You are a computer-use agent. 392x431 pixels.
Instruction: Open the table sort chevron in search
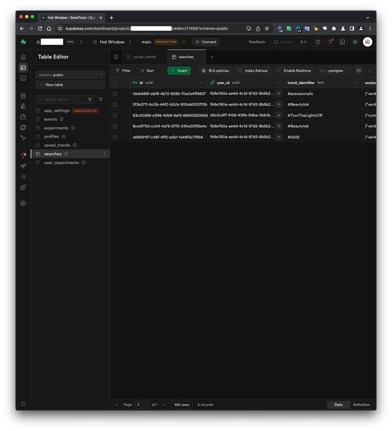tap(90, 99)
